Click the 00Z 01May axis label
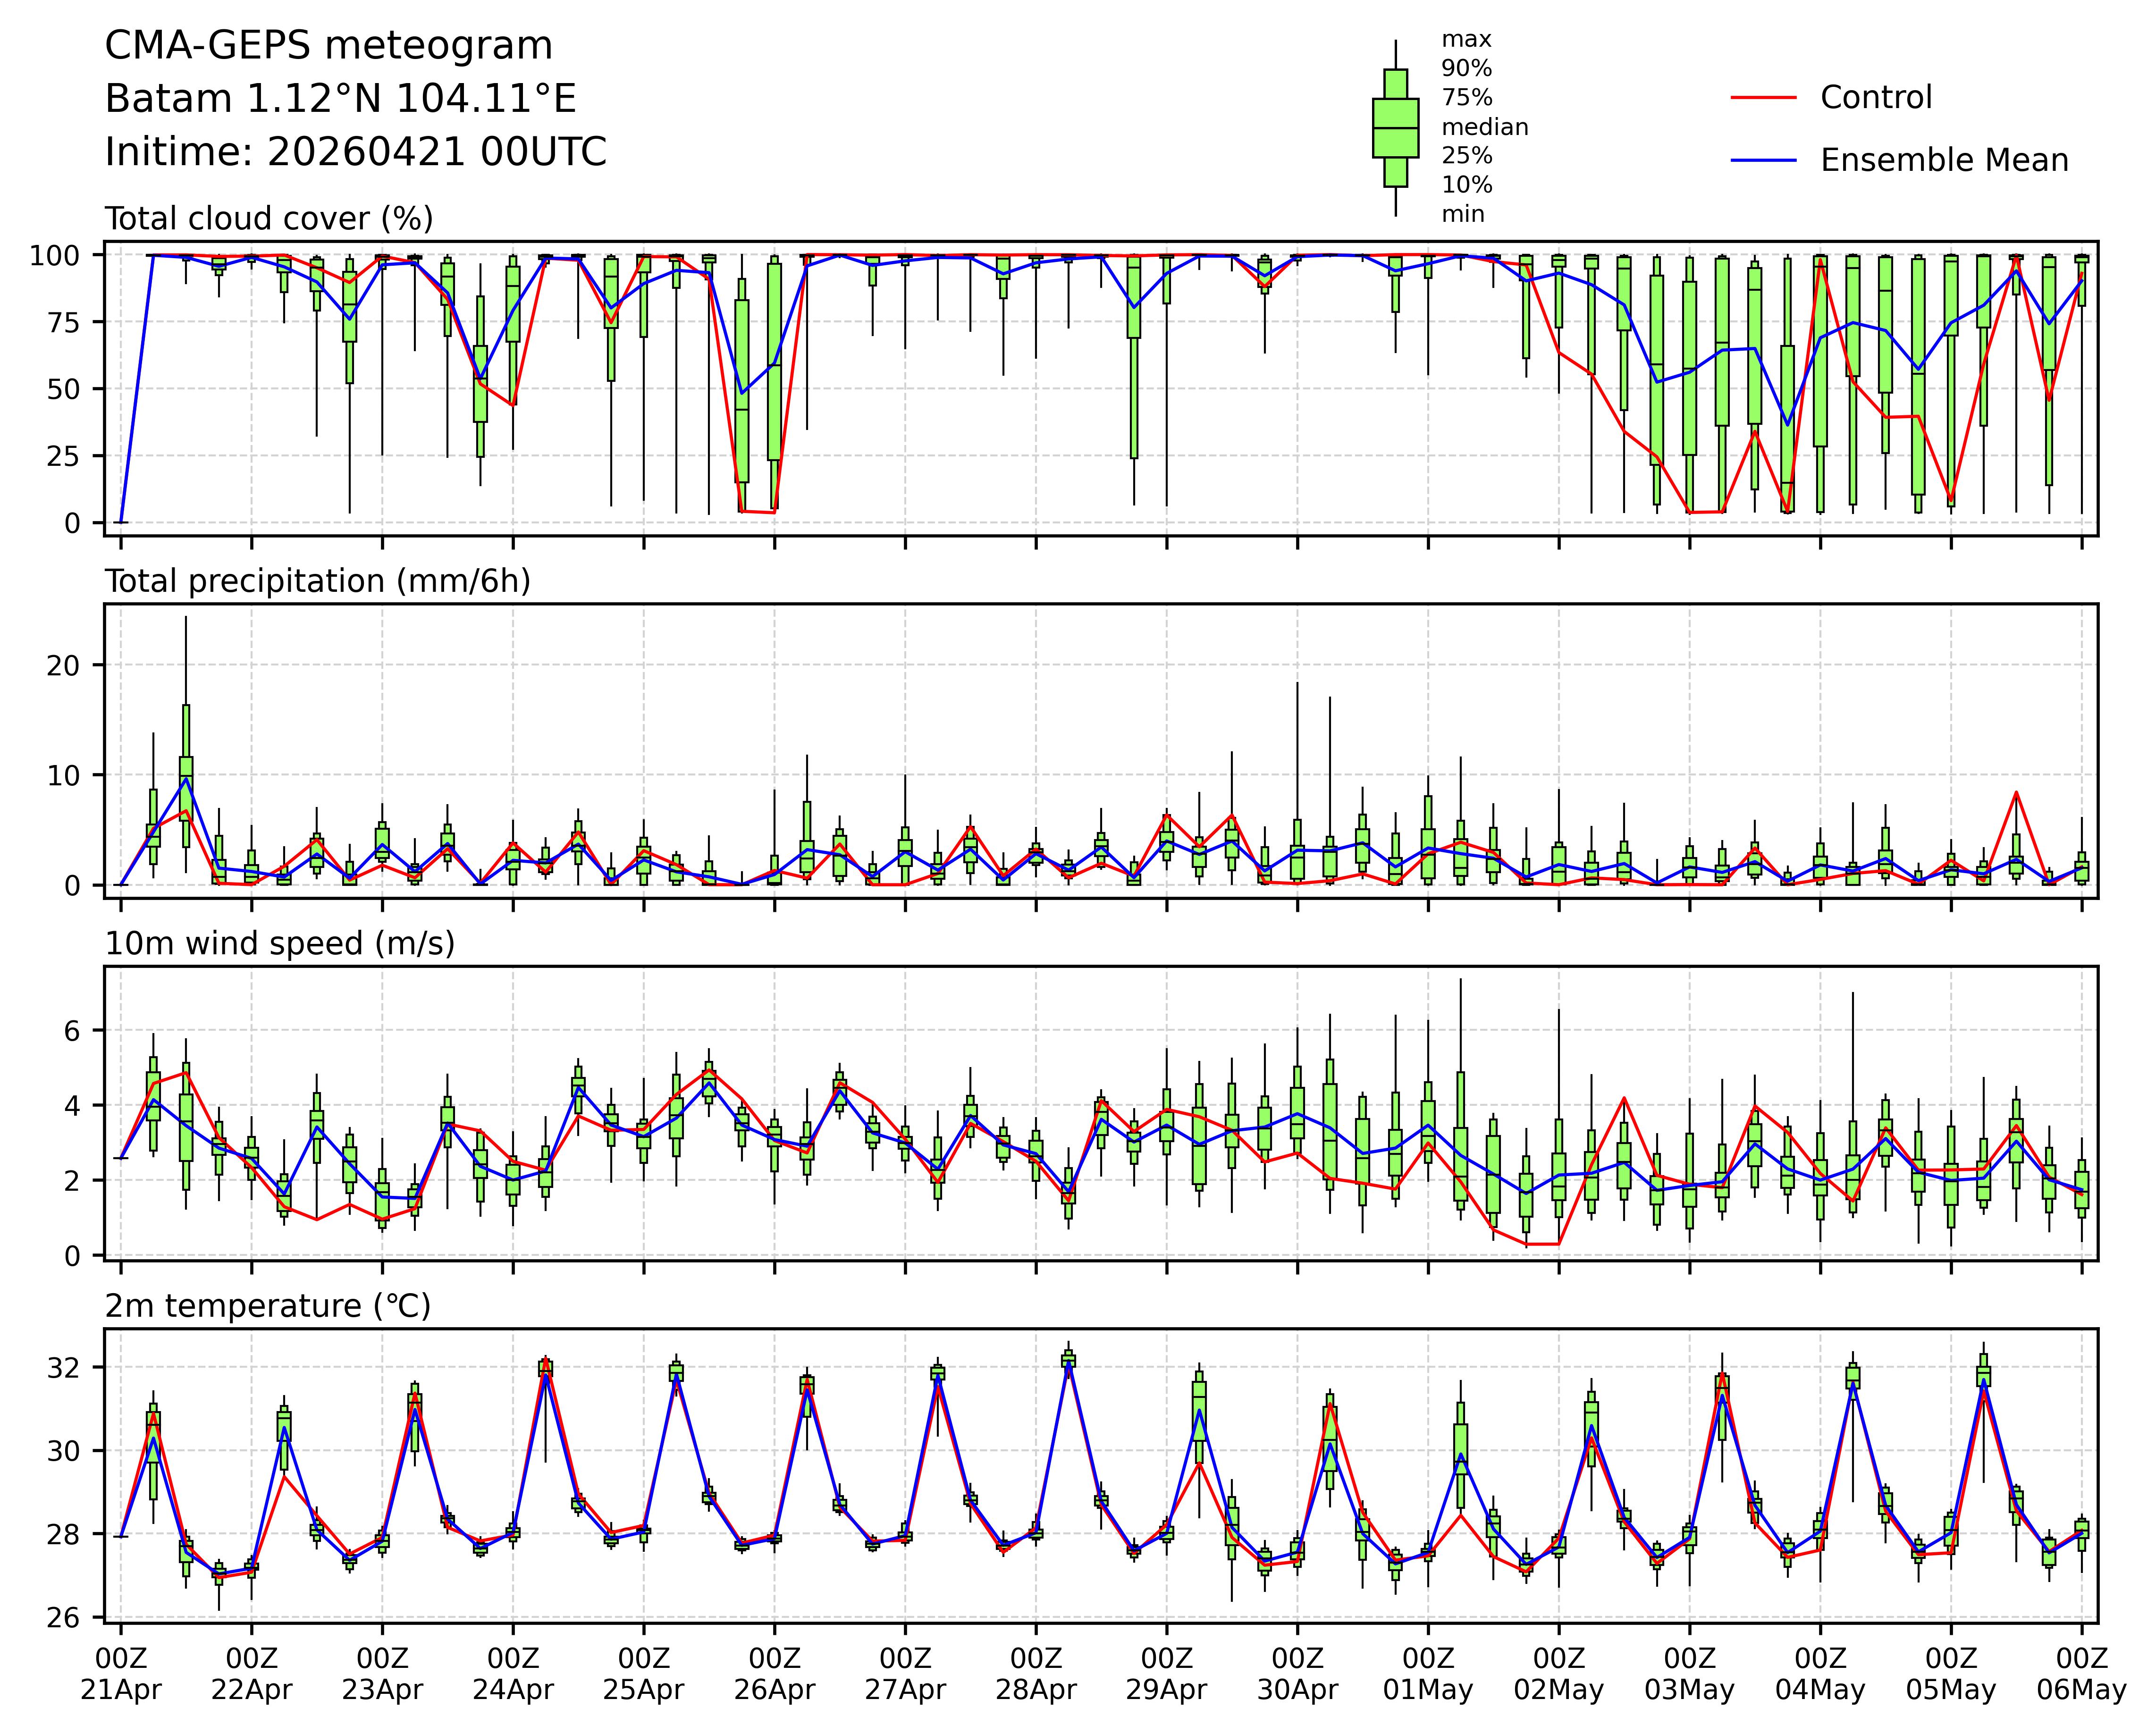This screenshot has width=2156, height=1733. 1428,1674
